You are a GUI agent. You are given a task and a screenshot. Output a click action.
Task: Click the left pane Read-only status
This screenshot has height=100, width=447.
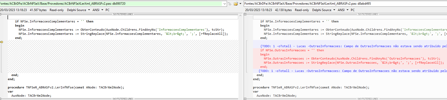coord(57,10)
